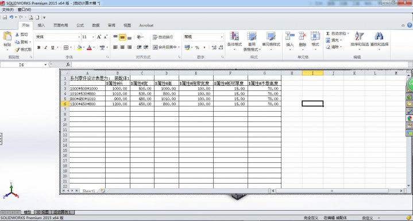Switch to the 插入 ribbon tab
This screenshot has width=413, height=221.
(41, 25)
